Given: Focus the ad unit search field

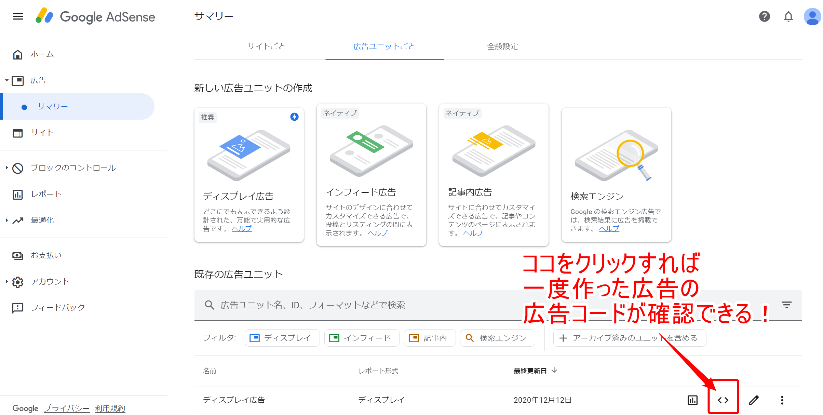Looking at the screenshot, I should coord(498,305).
